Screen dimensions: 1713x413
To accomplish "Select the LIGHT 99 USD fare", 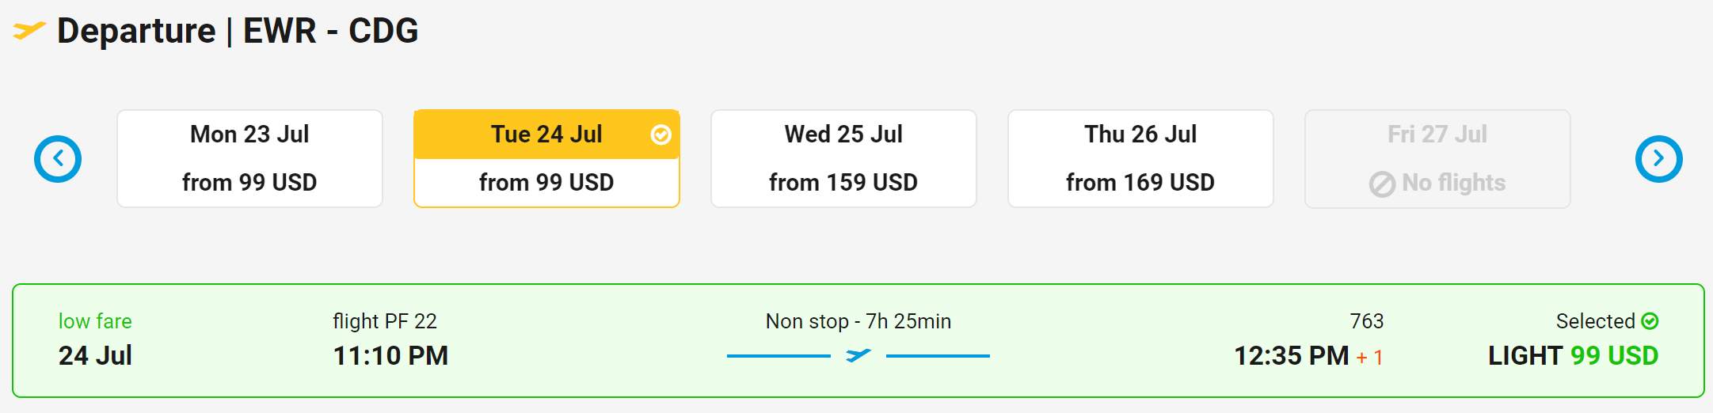I will coord(1573,356).
